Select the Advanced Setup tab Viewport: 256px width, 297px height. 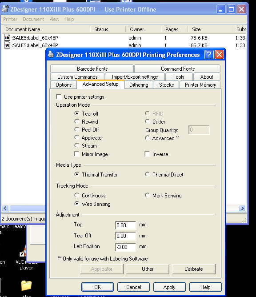tap(100, 84)
